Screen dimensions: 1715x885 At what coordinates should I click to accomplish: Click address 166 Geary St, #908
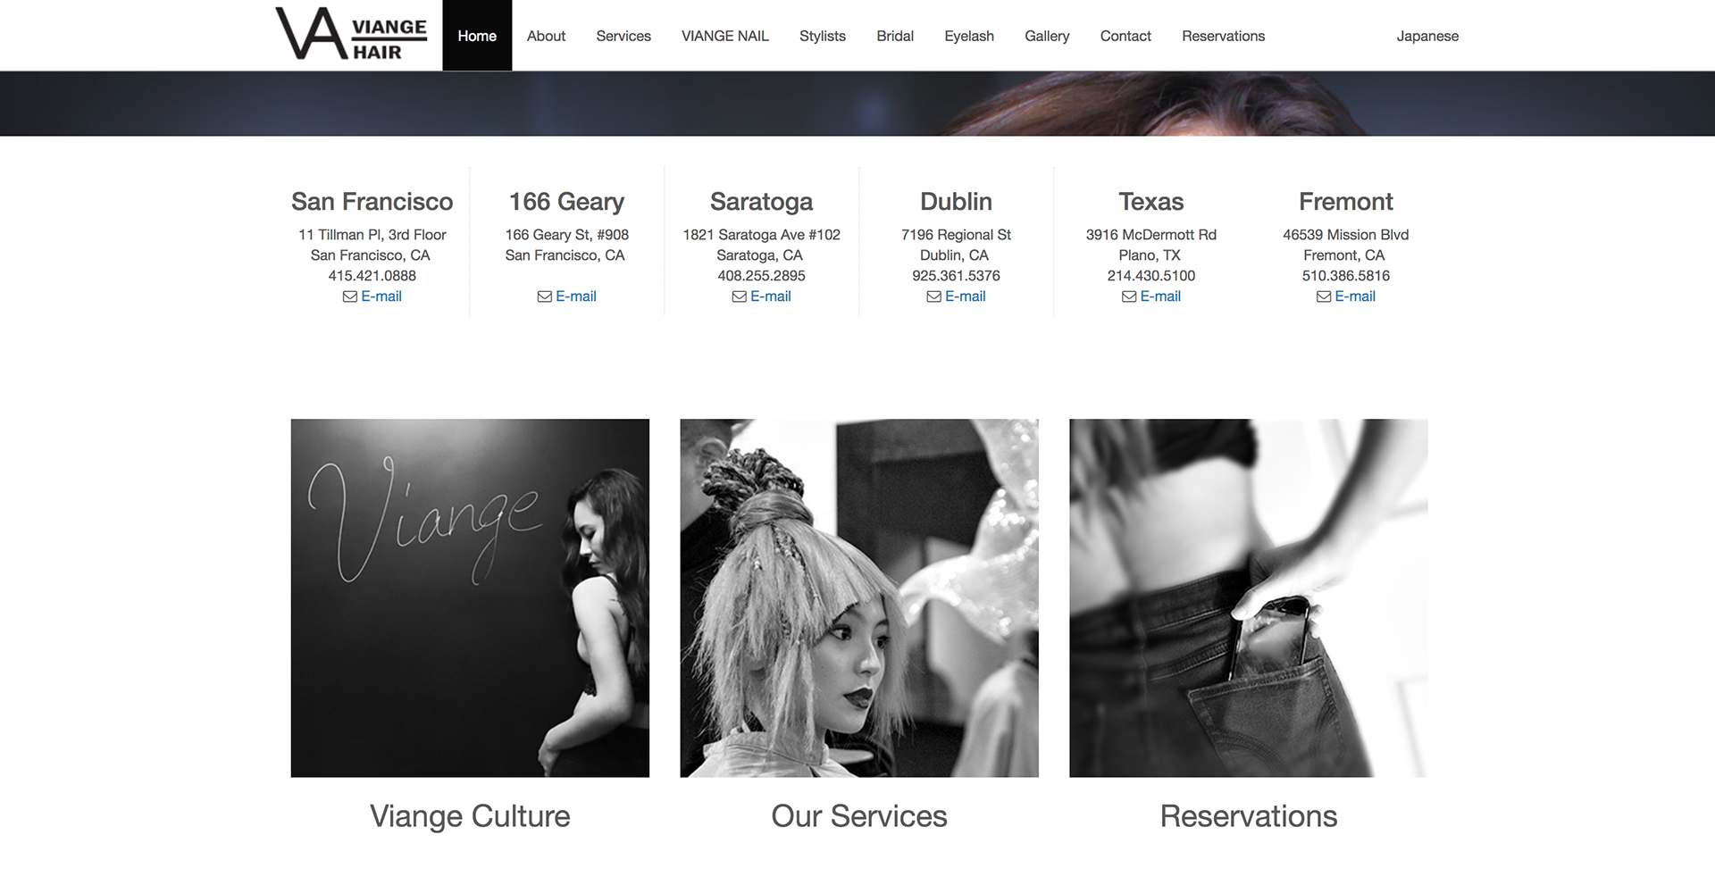tap(567, 235)
